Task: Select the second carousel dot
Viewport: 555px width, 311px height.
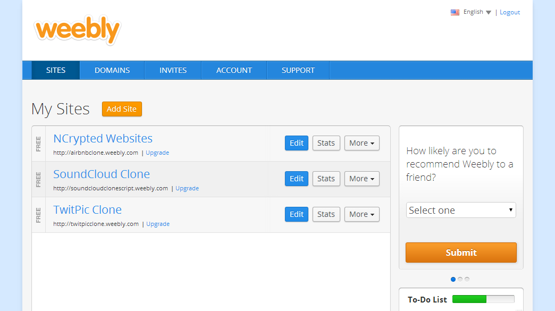Action: [x=460, y=279]
